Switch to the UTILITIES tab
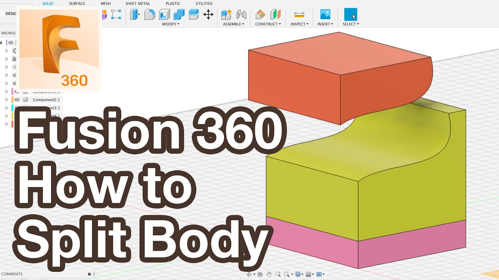The image size is (499, 280). [x=204, y=3]
